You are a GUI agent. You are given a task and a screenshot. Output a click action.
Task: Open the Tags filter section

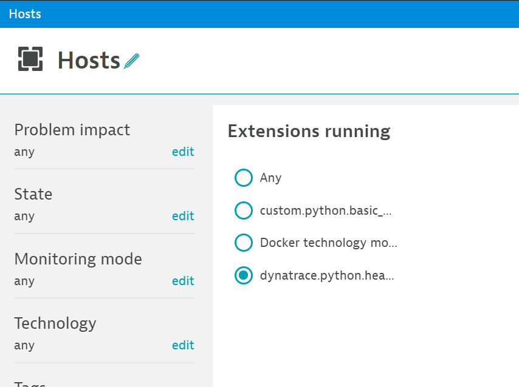(30, 383)
